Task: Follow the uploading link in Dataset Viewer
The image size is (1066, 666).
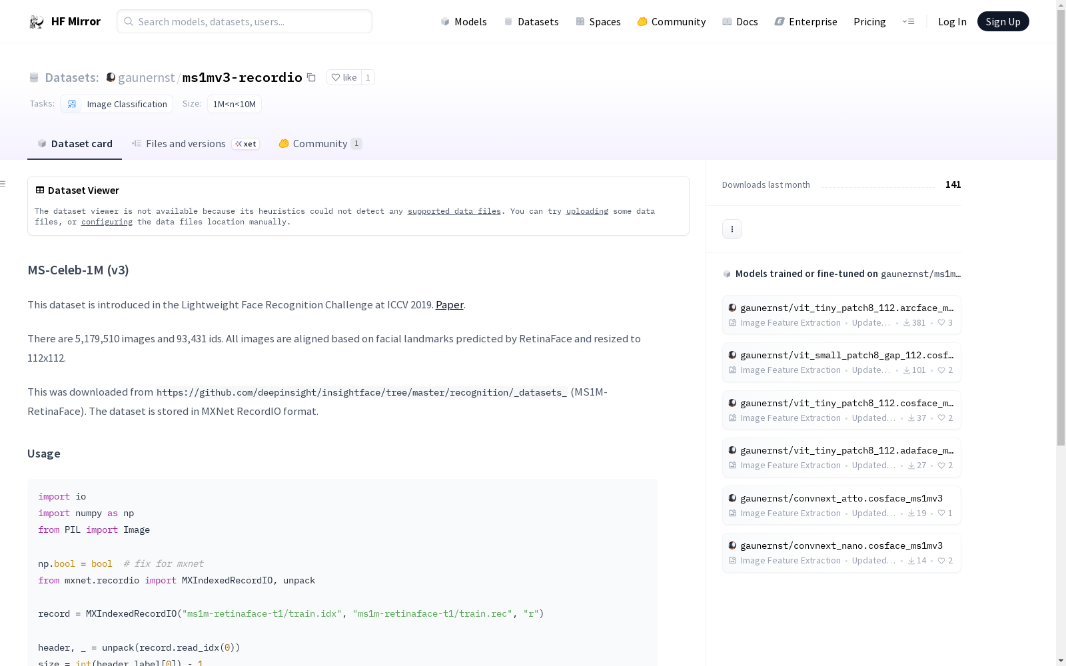Action: click(x=587, y=211)
